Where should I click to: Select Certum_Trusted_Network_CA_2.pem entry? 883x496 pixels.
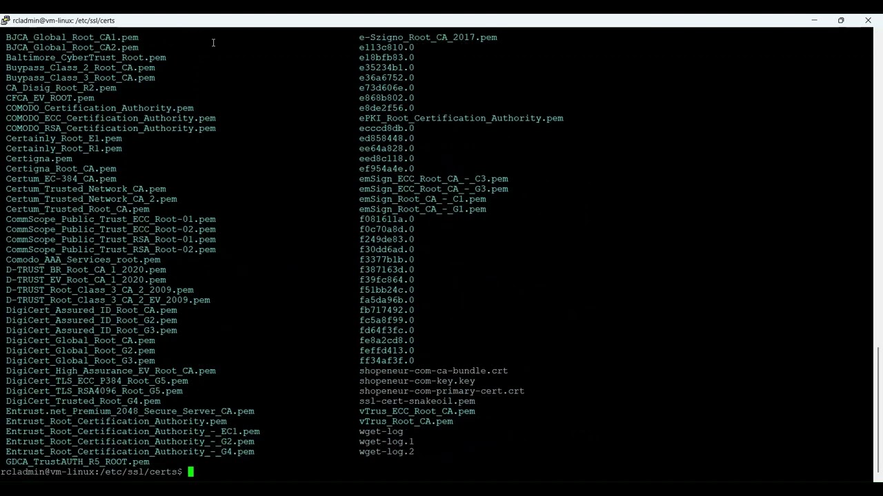(x=92, y=199)
